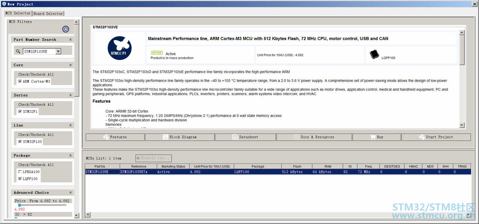The image size is (479, 224).
Task: Sort by the Part No column header
Action: [x=102, y=167]
